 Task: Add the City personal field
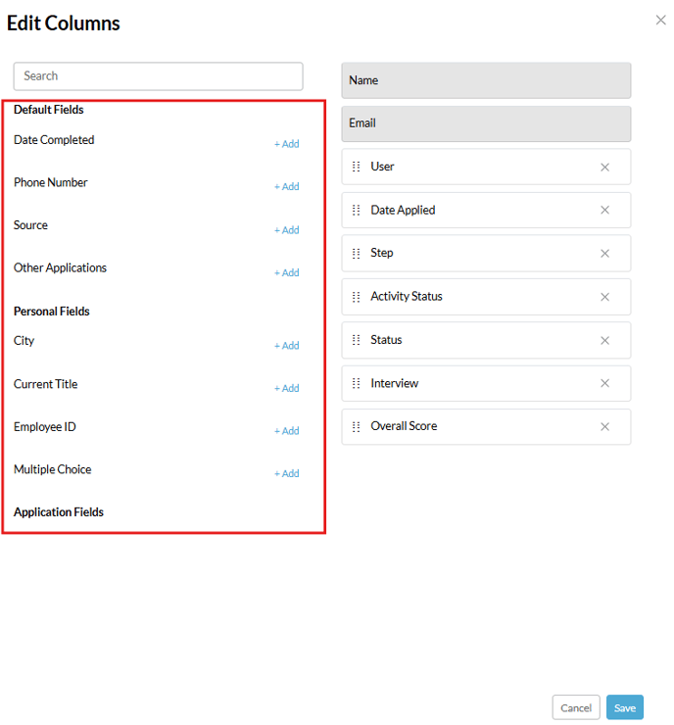[287, 346]
